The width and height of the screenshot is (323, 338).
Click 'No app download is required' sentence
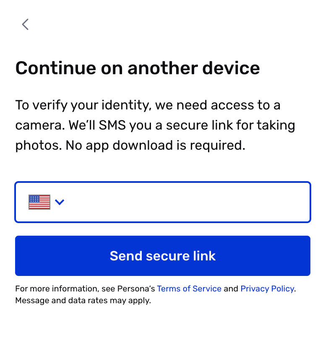pos(156,145)
